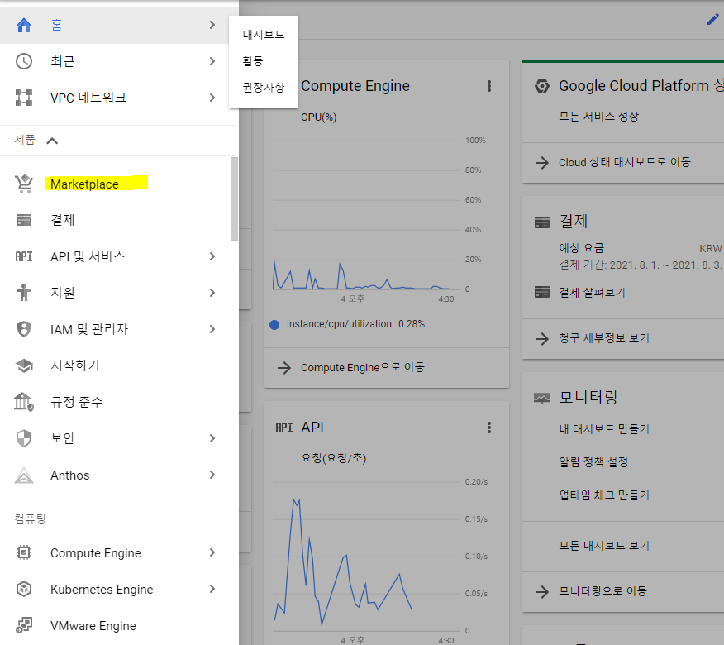This screenshot has width=724, height=645.
Task: Click the API icon in the API card header
Action: [284, 428]
